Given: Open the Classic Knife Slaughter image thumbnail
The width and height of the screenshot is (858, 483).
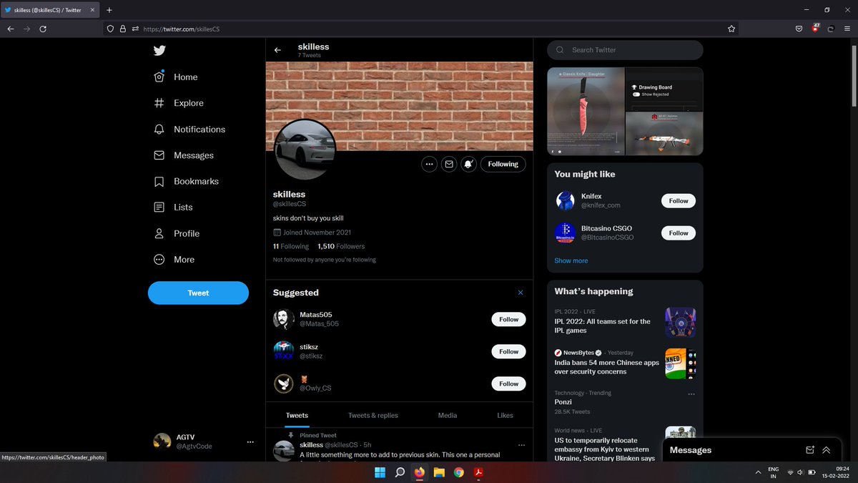Looking at the screenshot, I should coord(586,112).
